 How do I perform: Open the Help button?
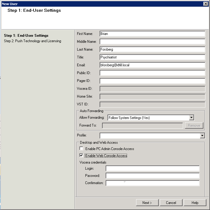[x=195, y=202]
